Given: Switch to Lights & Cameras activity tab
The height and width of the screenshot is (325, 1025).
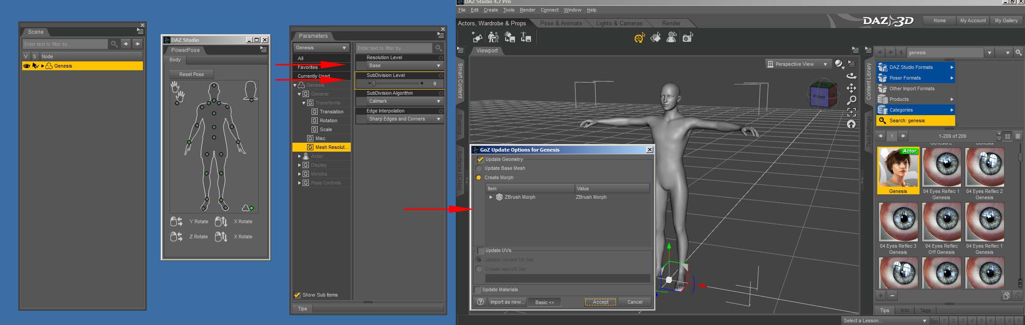Looking at the screenshot, I should pos(619,23).
